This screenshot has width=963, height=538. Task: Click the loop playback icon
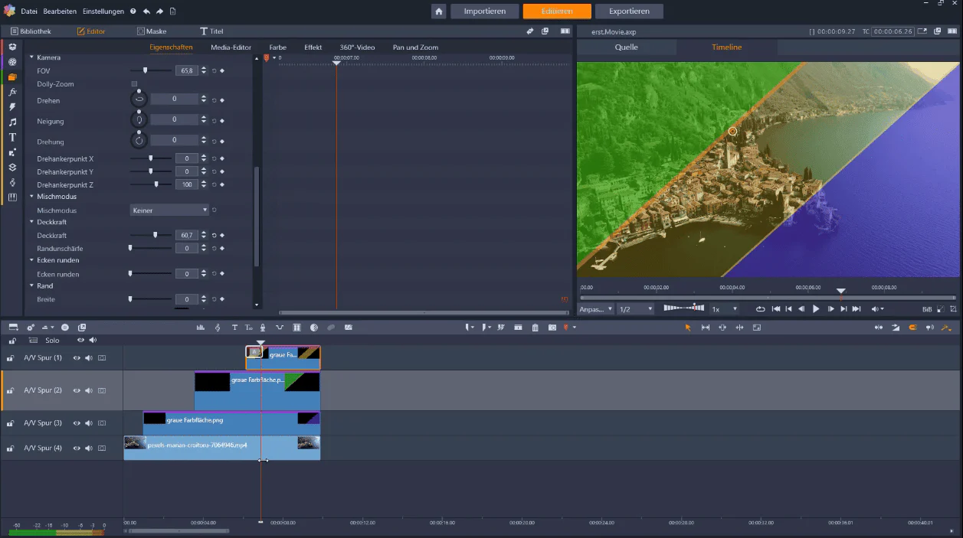(760, 309)
